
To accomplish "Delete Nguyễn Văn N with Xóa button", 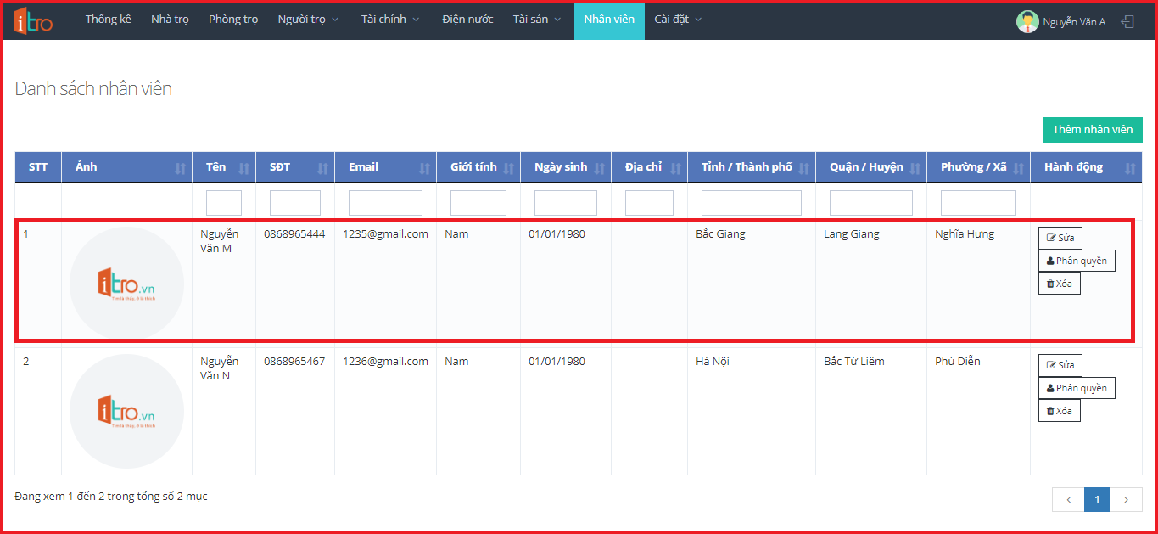I will (1059, 411).
